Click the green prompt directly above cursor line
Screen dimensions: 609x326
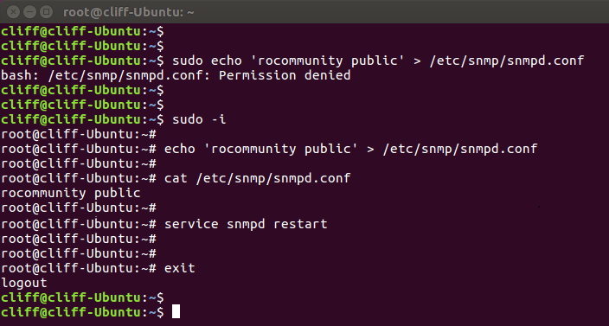[x=82, y=297]
